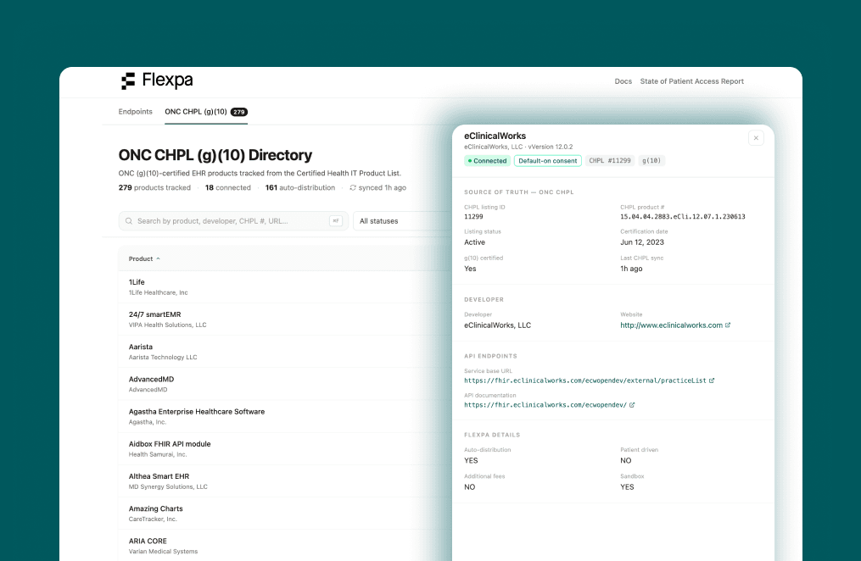Open external link icon beside practiceList URL
Image resolution: width=861 pixels, height=561 pixels.
tap(712, 380)
